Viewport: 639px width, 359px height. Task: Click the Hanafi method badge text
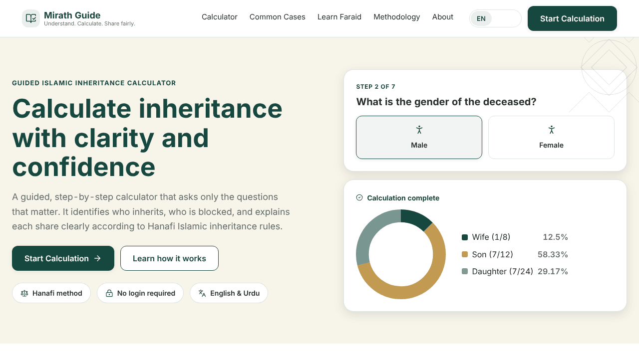57,293
